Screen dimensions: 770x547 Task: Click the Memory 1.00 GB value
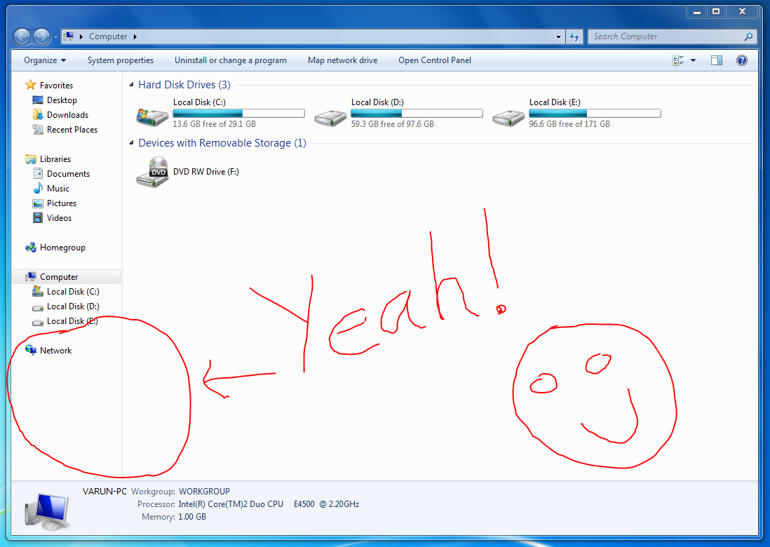tap(192, 517)
